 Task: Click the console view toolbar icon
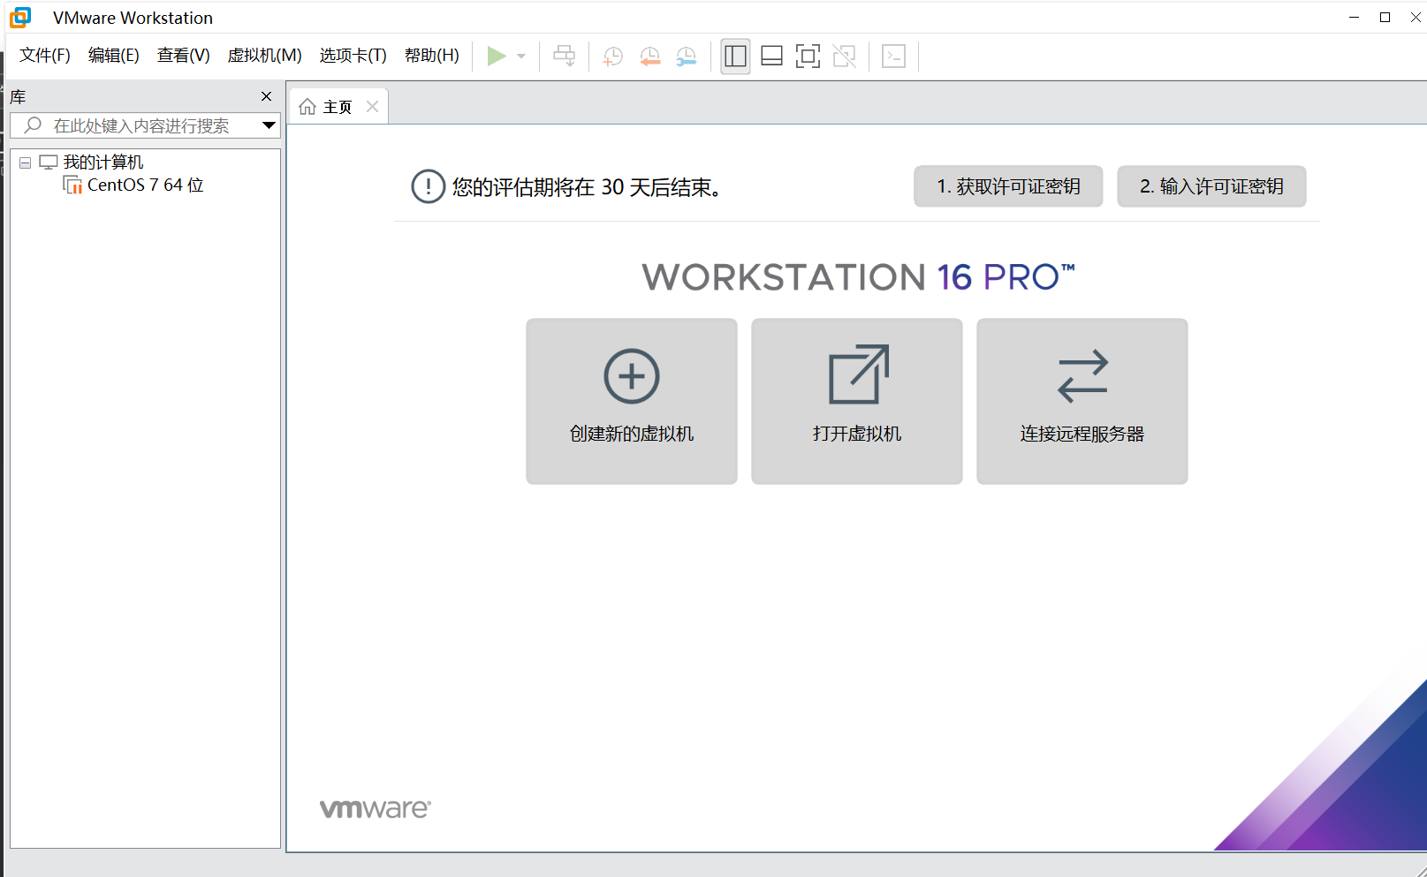click(x=894, y=57)
